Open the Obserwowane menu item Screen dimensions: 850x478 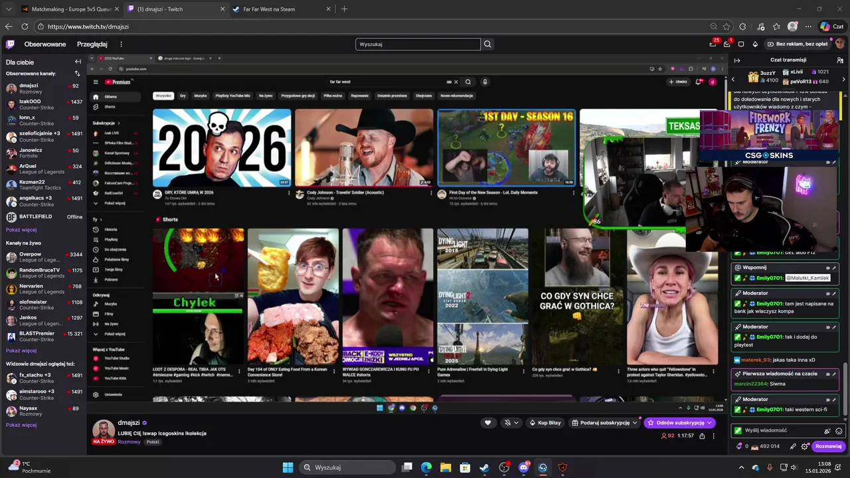pos(45,44)
